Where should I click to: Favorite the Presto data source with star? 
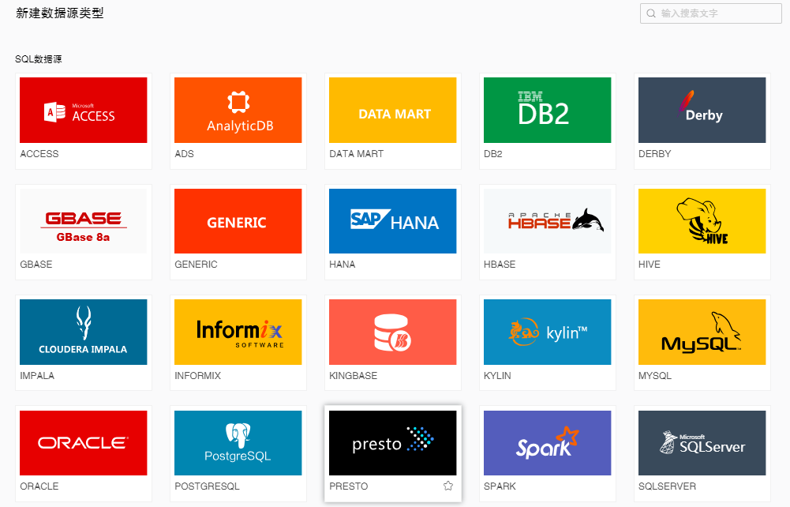[448, 486]
